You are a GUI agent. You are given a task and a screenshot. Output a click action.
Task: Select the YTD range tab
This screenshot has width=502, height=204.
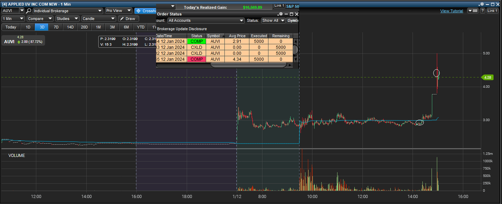pos(141,27)
